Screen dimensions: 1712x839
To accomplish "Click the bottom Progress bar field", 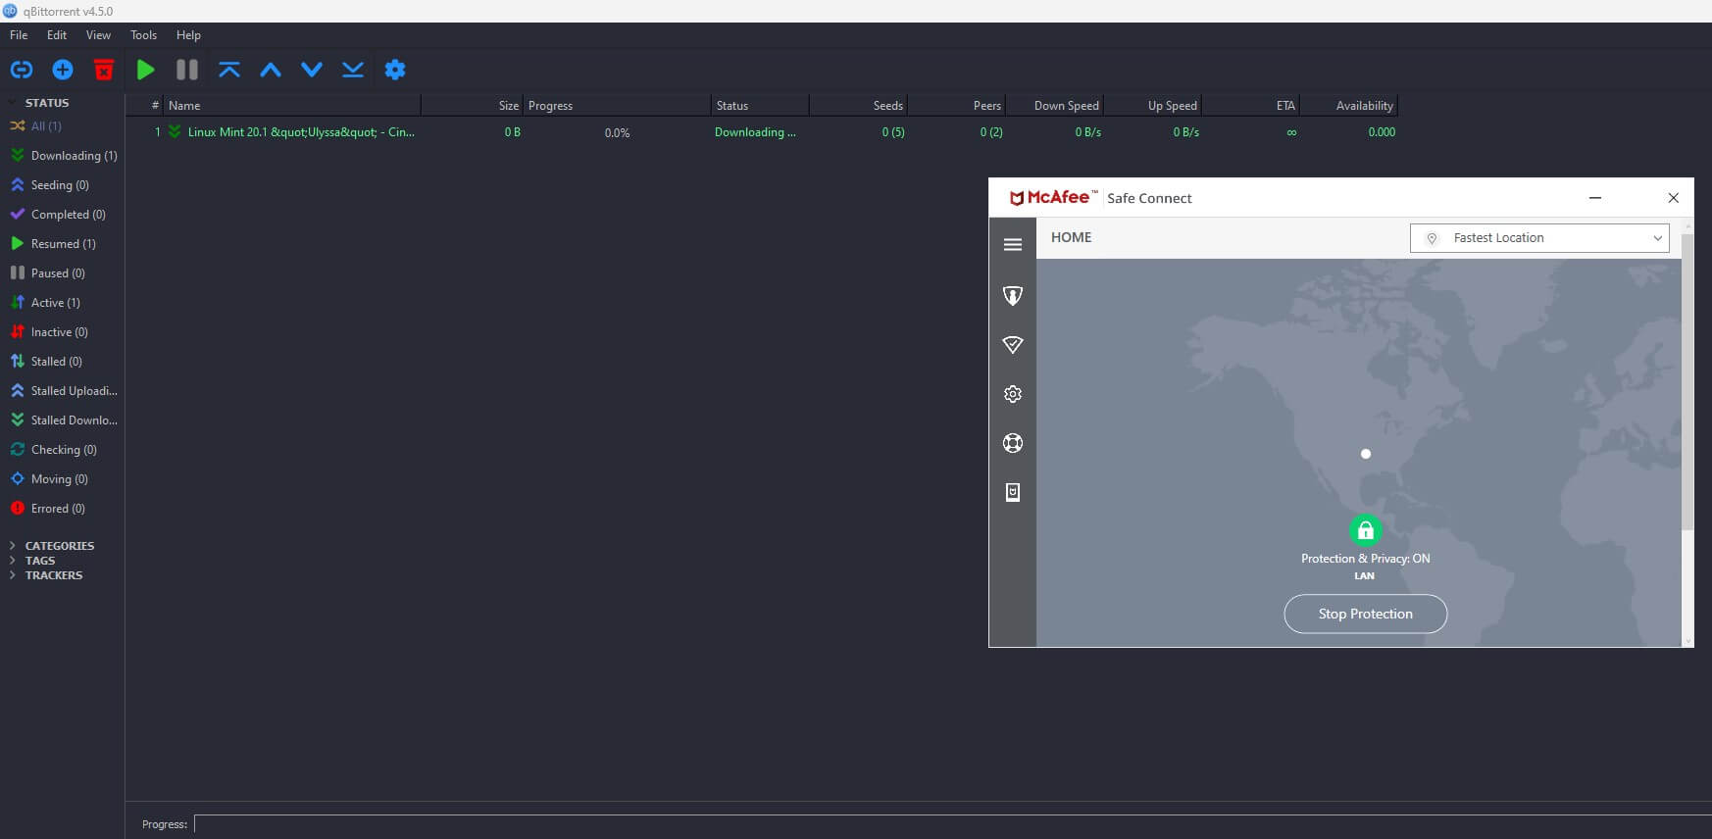I will [952, 824].
